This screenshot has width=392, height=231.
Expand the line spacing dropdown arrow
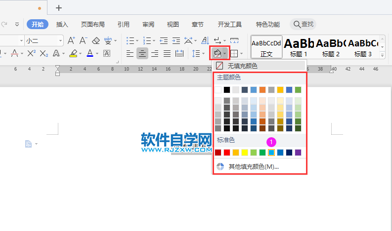pos(203,53)
